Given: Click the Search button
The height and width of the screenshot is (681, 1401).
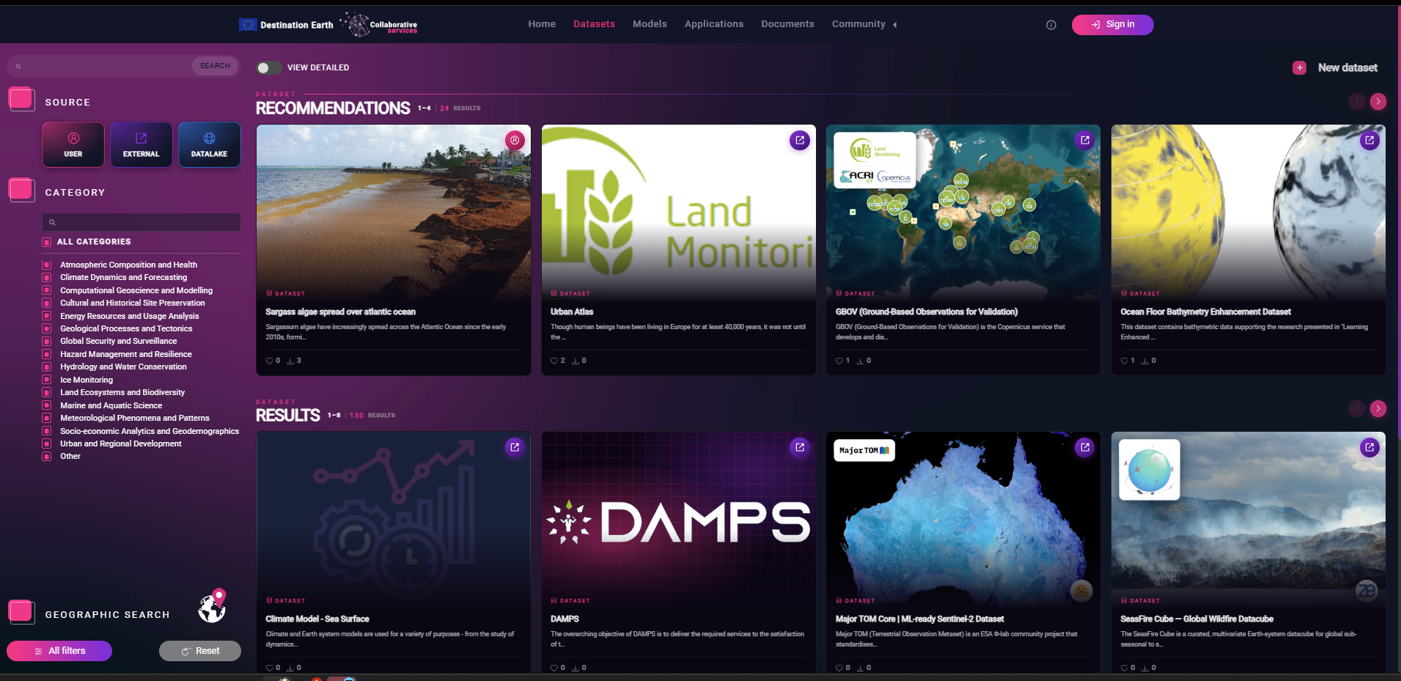Looking at the screenshot, I should click(x=215, y=66).
